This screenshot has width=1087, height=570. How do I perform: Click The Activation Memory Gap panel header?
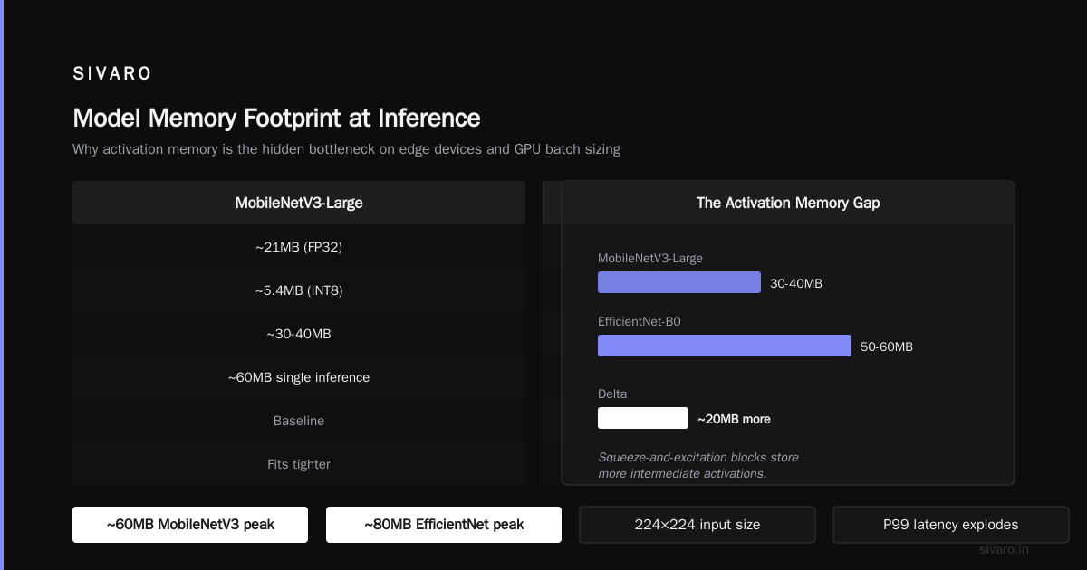788,203
